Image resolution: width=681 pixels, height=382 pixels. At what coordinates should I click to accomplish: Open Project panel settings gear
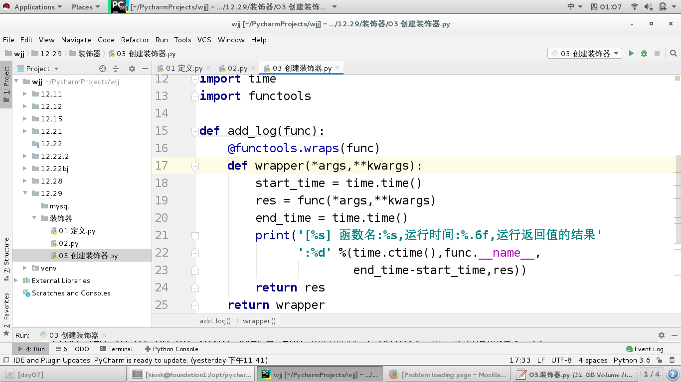tap(132, 69)
